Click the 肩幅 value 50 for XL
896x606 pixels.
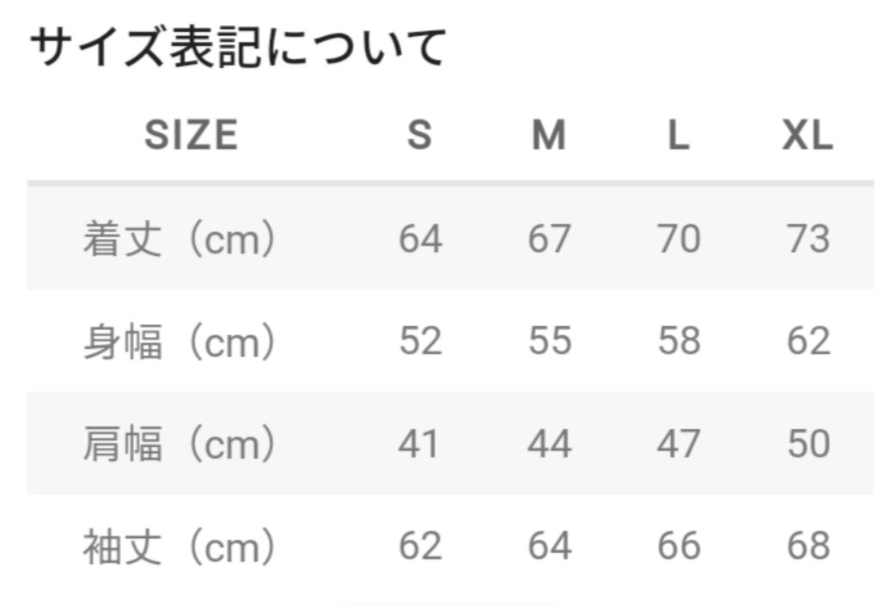808,444
